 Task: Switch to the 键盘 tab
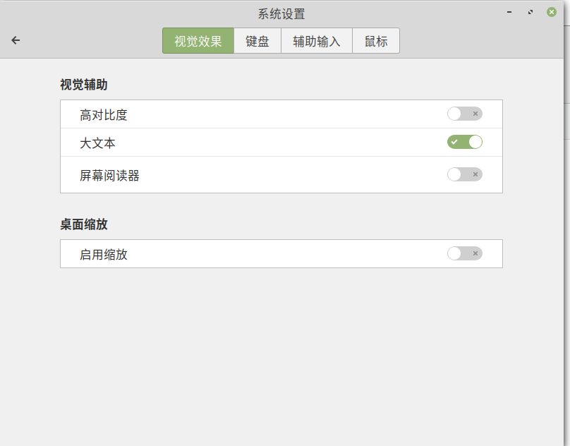(257, 41)
